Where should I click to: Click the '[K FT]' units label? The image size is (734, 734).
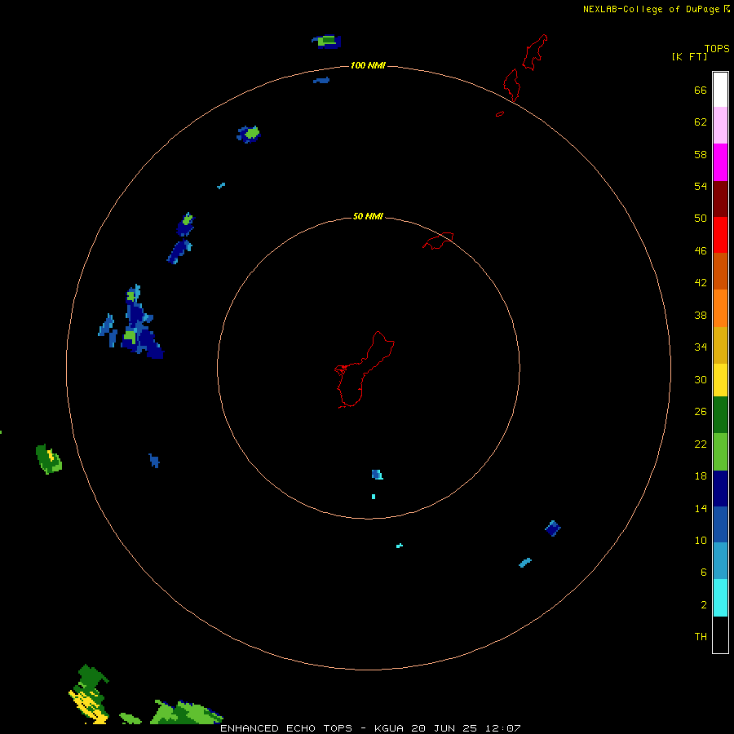click(689, 56)
